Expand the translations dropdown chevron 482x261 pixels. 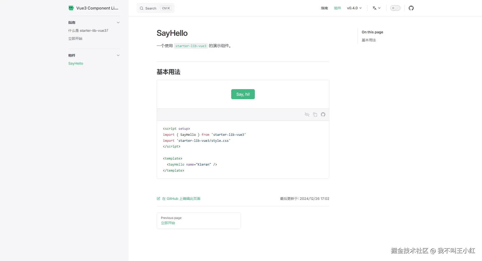click(379, 8)
